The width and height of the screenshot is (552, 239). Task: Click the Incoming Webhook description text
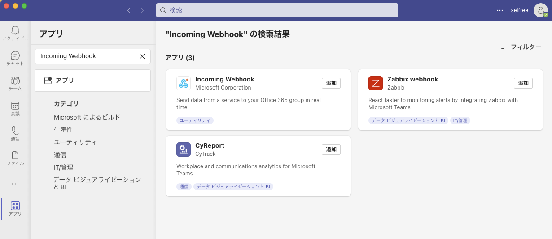click(249, 104)
